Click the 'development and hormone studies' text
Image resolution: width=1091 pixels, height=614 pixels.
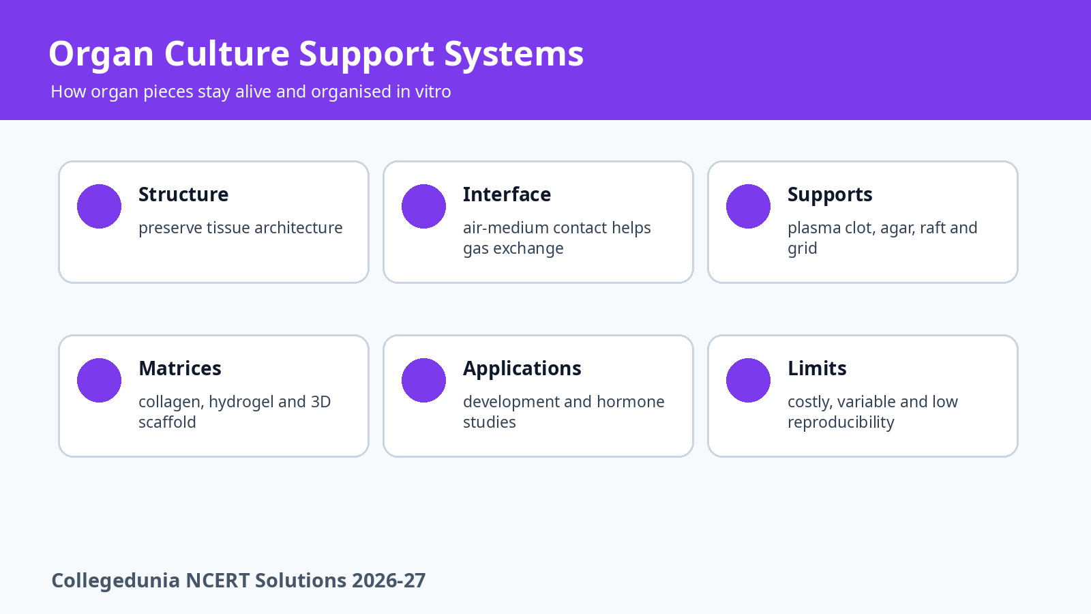tap(564, 412)
